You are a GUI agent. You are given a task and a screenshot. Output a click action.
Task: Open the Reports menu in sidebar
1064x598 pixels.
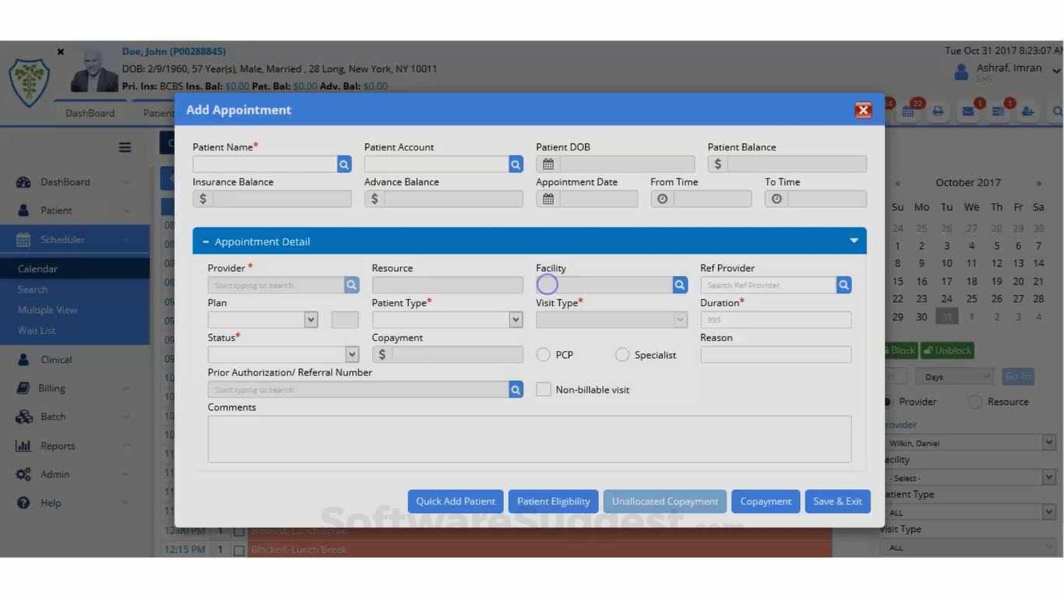click(x=58, y=446)
